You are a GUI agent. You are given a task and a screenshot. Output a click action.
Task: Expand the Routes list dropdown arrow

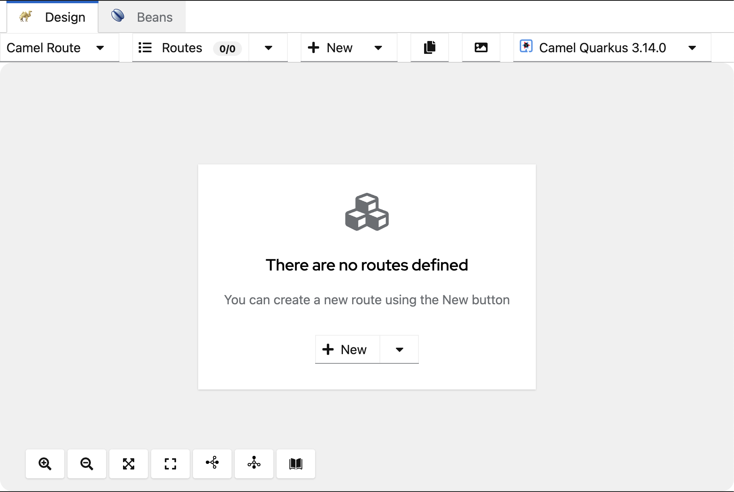[x=269, y=48]
